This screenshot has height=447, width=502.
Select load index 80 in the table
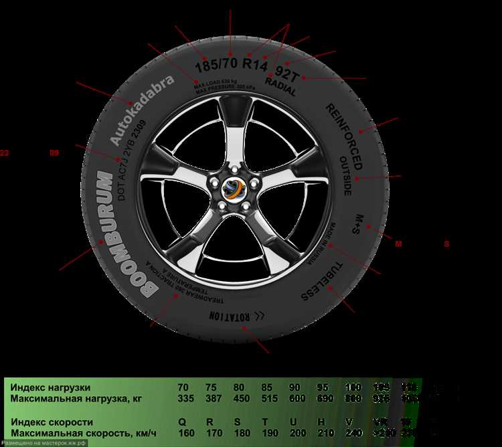239,387
